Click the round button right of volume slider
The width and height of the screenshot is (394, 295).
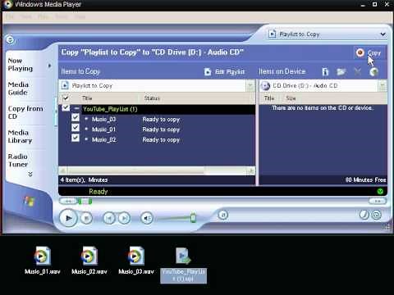click(223, 215)
